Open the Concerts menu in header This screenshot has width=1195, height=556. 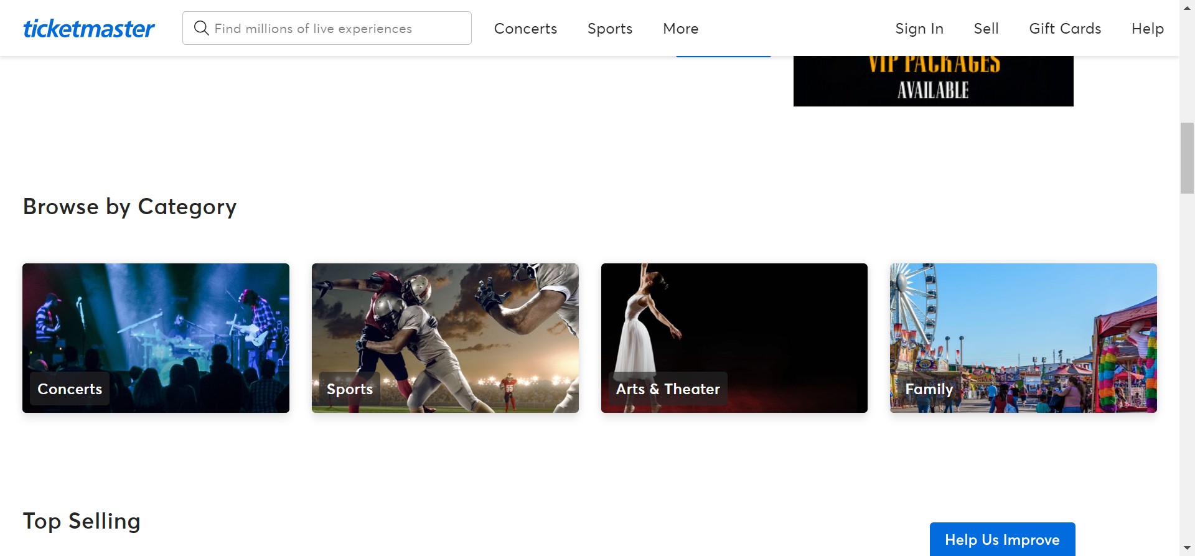pos(525,29)
